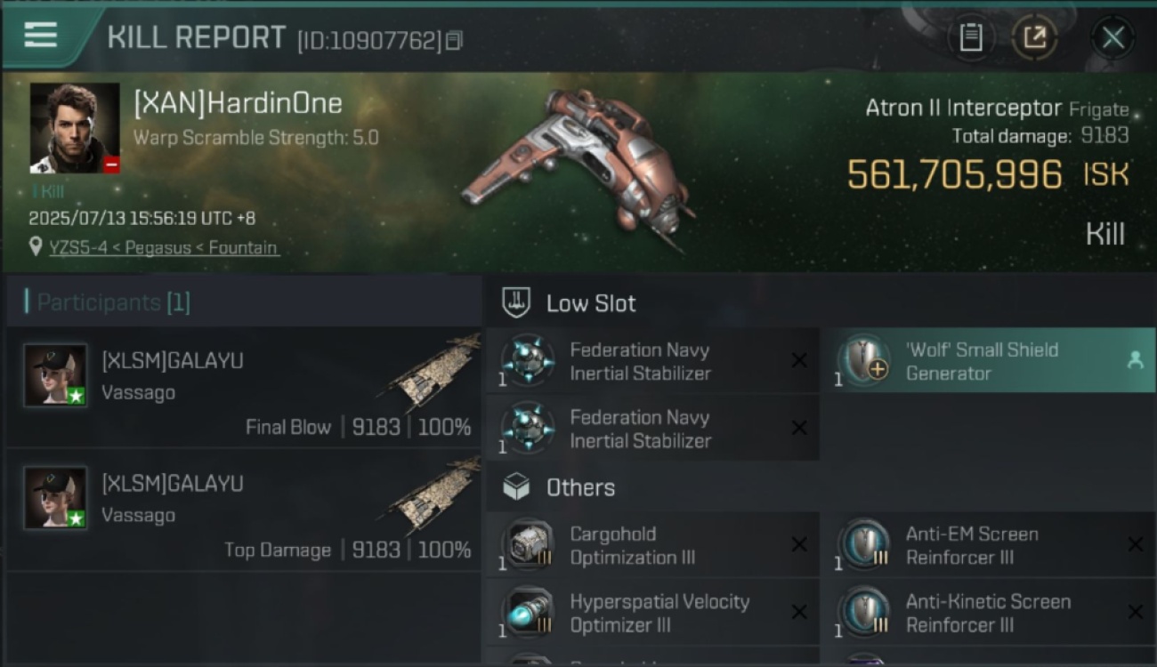Close the kill report window

(1112, 37)
